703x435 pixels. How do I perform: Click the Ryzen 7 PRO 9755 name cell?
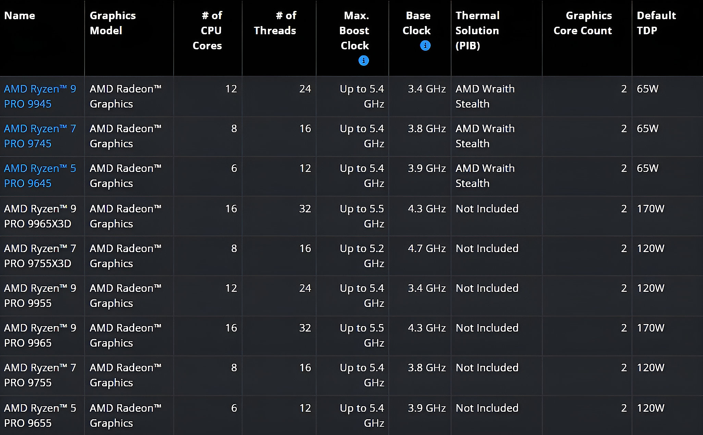click(x=42, y=375)
